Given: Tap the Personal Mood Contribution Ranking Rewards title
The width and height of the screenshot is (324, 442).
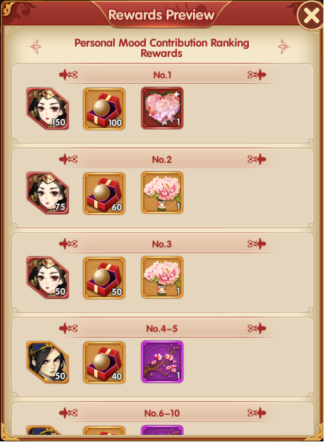Looking at the screenshot, I should 161,48.
